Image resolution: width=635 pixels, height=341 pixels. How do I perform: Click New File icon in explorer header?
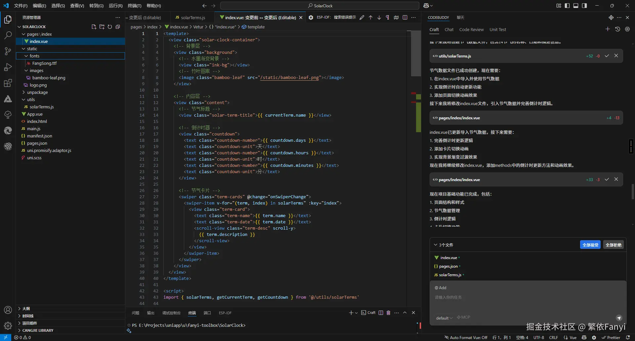(94, 27)
